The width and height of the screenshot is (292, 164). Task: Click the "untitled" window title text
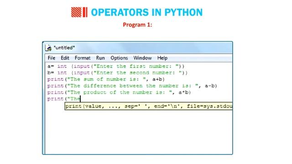point(64,48)
